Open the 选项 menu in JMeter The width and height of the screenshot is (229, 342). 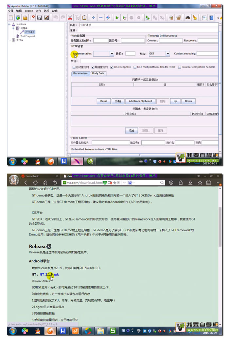pos(46,11)
